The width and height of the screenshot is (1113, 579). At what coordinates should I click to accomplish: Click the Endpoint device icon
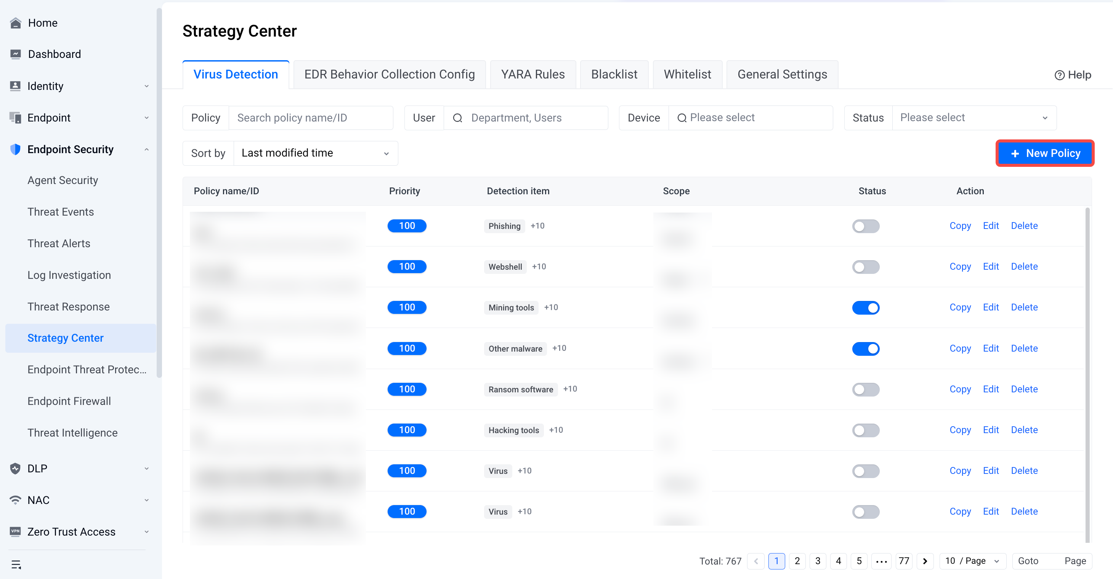pos(15,117)
